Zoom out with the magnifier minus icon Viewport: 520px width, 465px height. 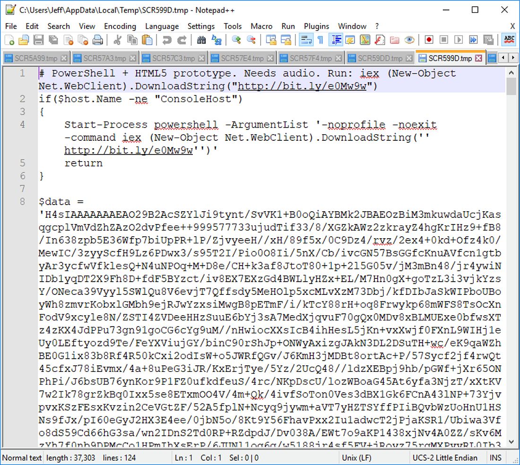251,40
